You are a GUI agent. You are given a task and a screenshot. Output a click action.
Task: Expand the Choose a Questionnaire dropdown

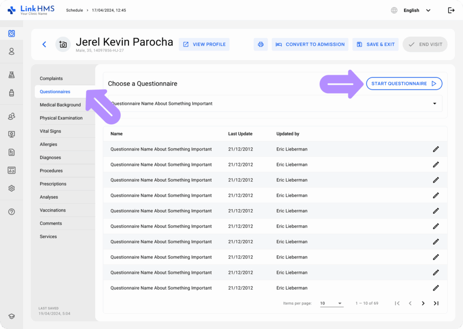(x=435, y=103)
